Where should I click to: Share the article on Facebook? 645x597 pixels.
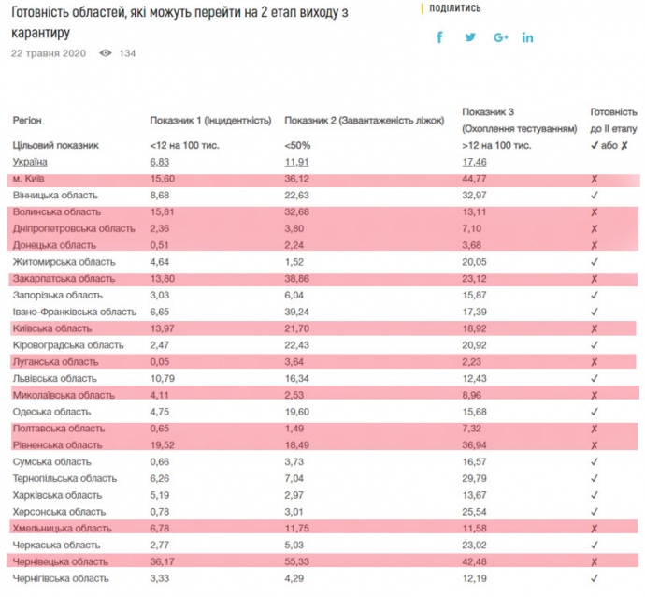pyautogui.click(x=440, y=37)
